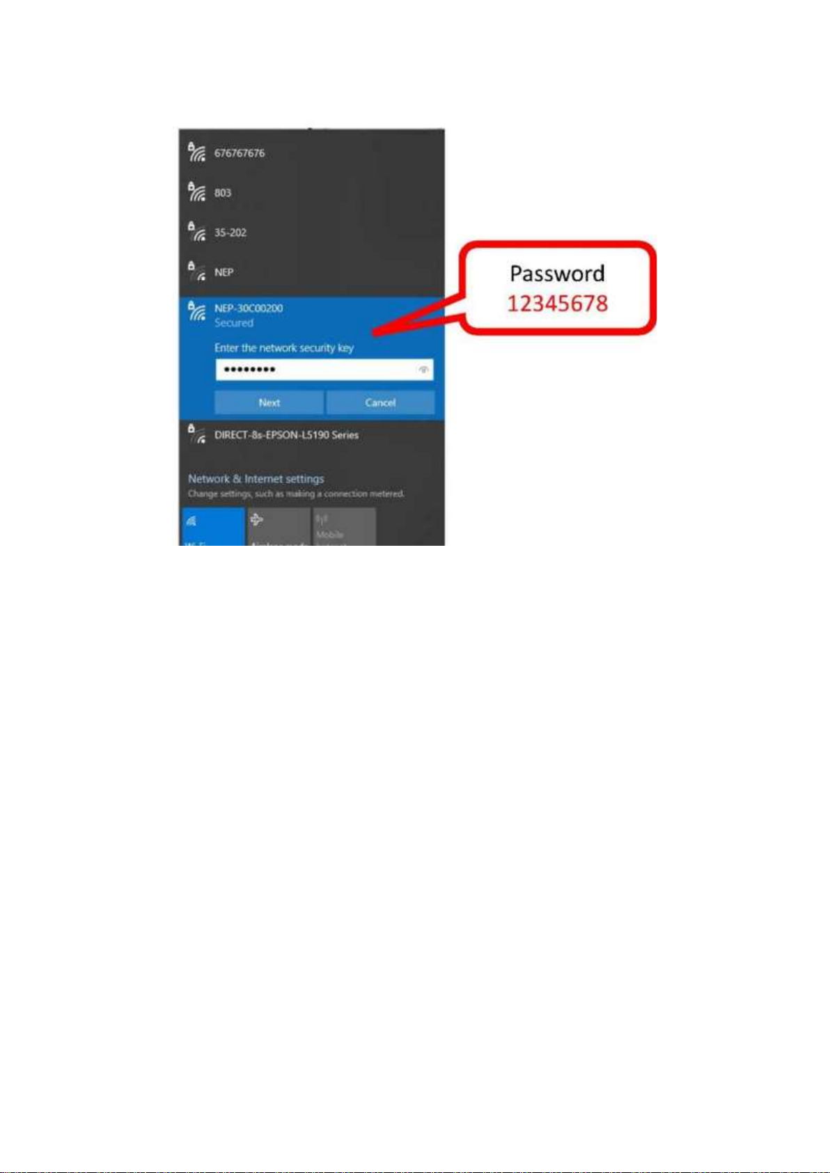Select the NEP network entry
Screen dimensions: 830x1173
coord(311,272)
